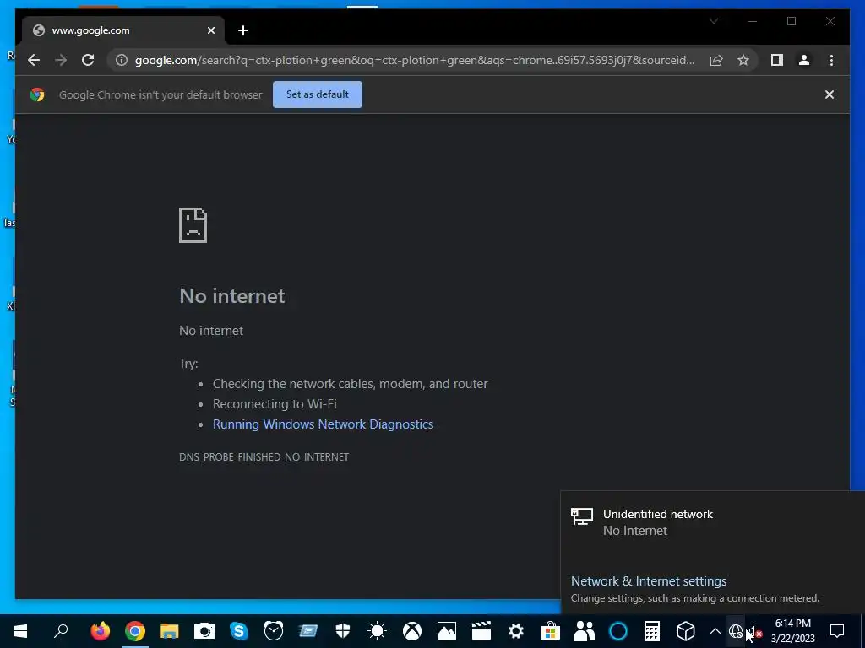This screenshot has width=865, height=648.
Task: Open the Camera app in taskbar
Action: pos(204,631)
